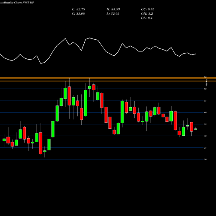
Task: Click the price axis label 50
Action: tap(205, 89)
